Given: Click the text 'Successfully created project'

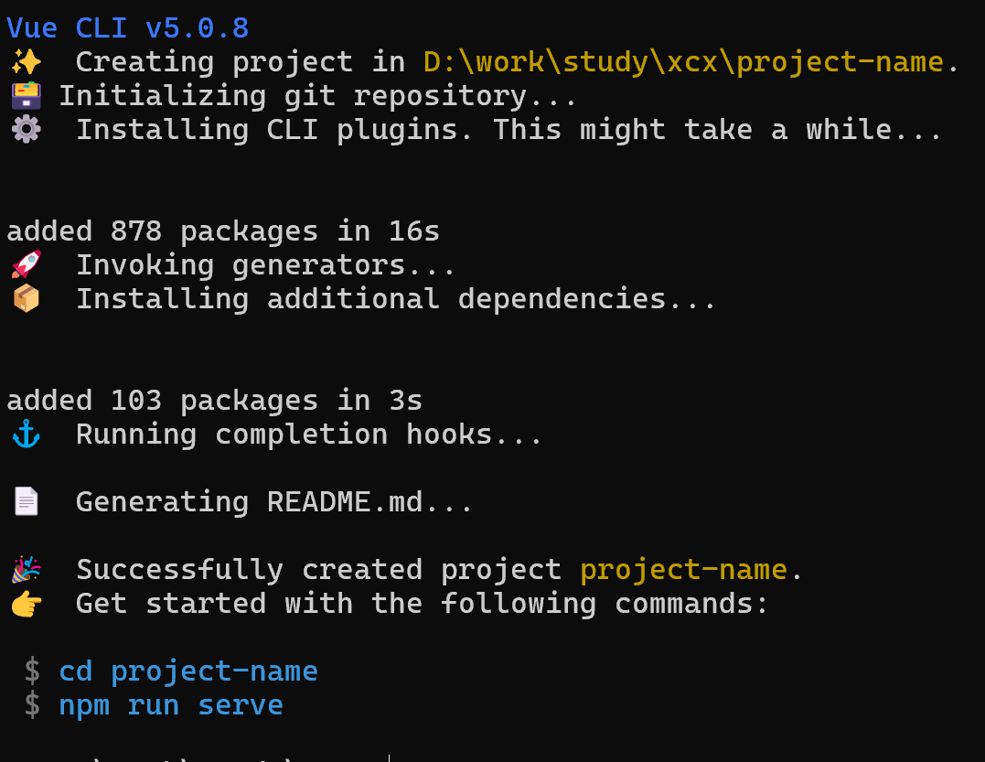Looking at the screenshot, I should (318, 570).
